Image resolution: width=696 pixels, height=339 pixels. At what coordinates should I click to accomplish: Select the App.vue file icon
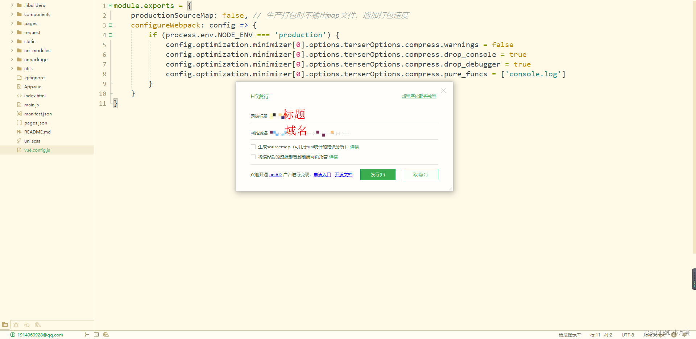point(19,86)
